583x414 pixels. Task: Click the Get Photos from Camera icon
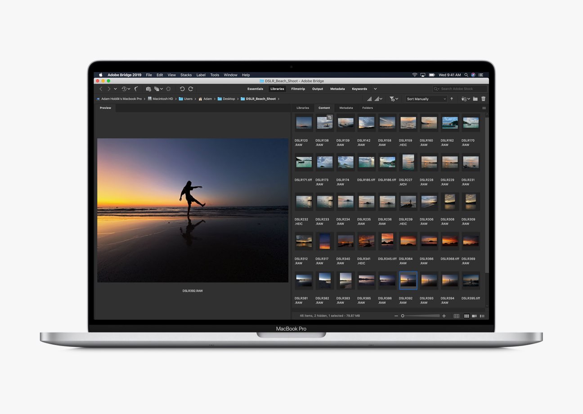click(148, 89)
